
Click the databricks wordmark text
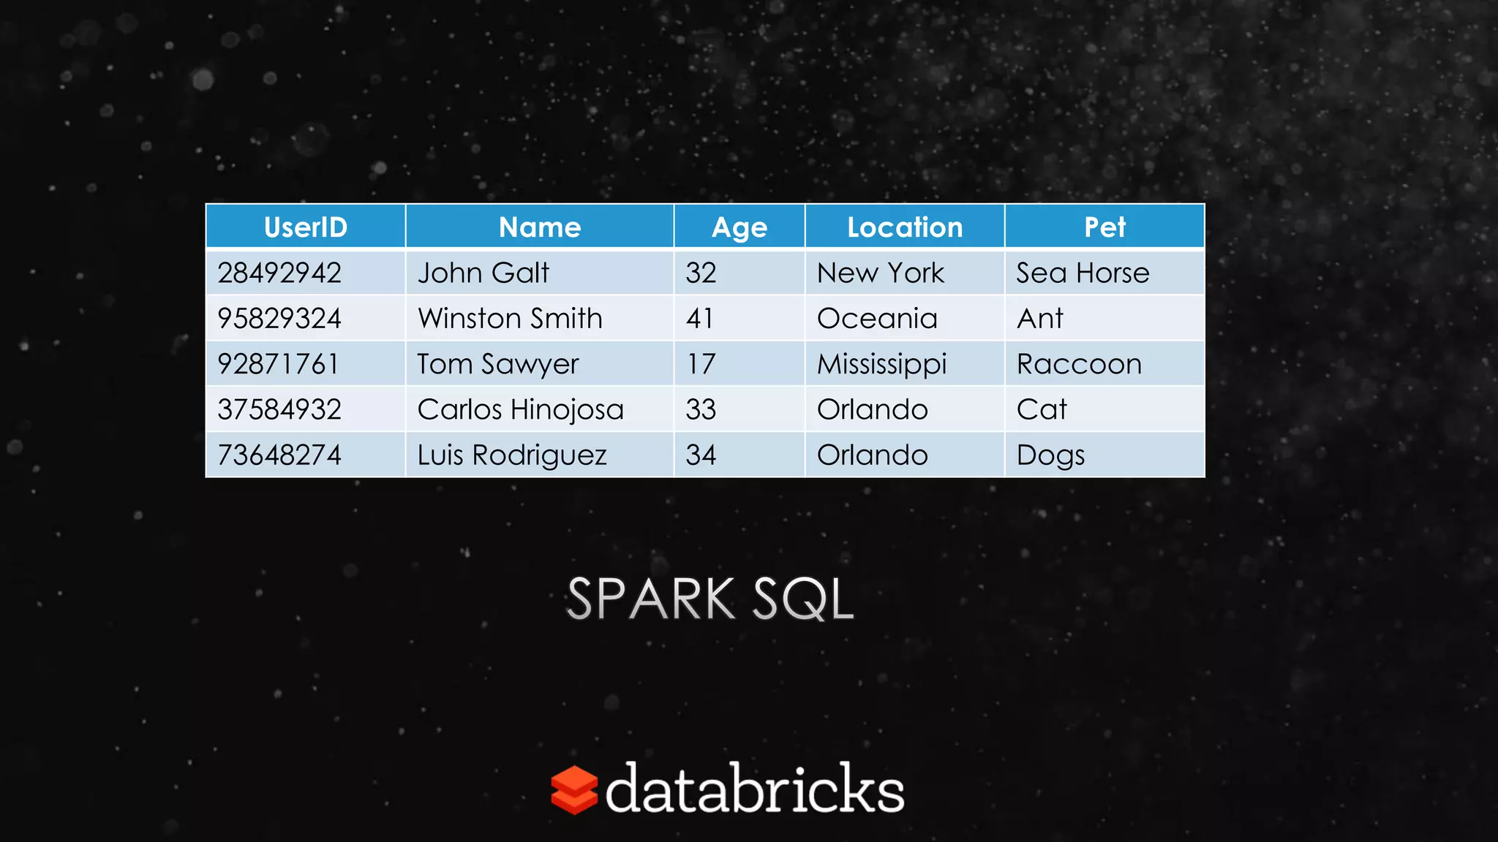754,790
